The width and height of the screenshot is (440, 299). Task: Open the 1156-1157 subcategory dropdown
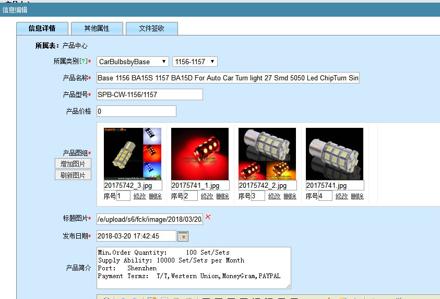click(x=195, y=62)
